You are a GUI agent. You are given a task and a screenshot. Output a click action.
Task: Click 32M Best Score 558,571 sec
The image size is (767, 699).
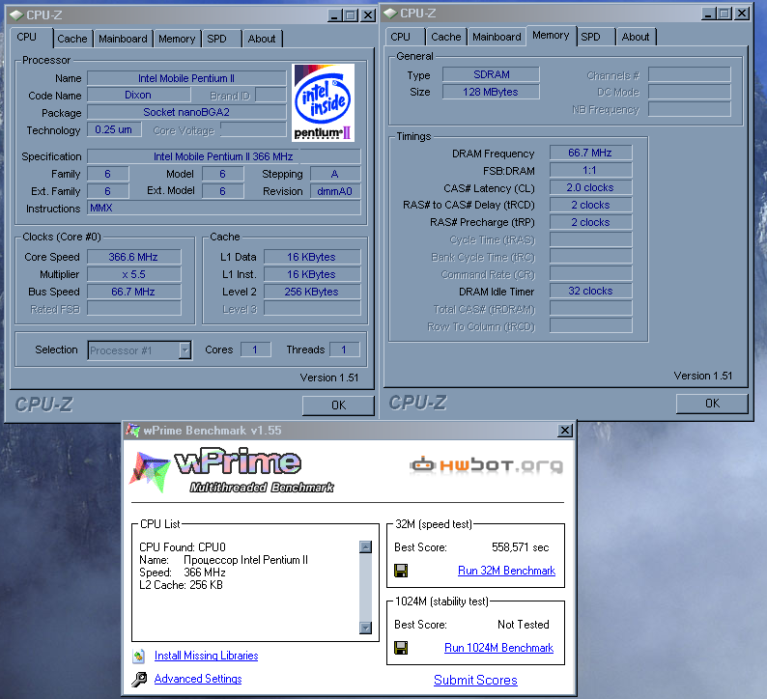520,547
